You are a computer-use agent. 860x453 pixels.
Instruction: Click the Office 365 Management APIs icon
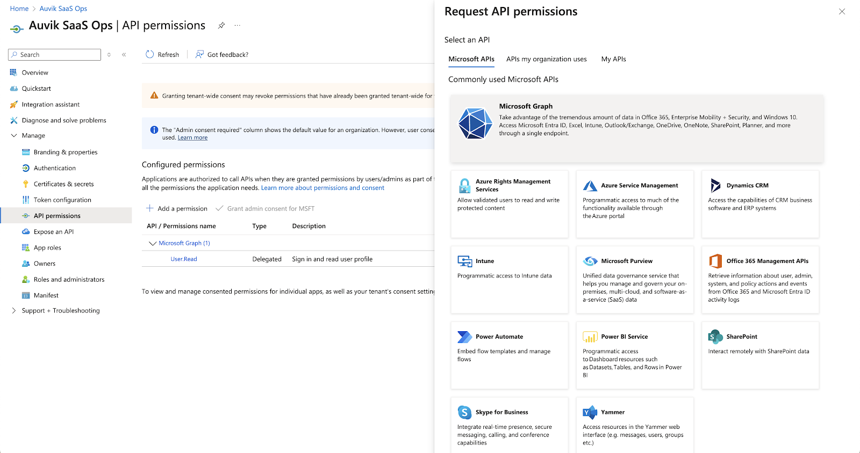pos(715,261)
